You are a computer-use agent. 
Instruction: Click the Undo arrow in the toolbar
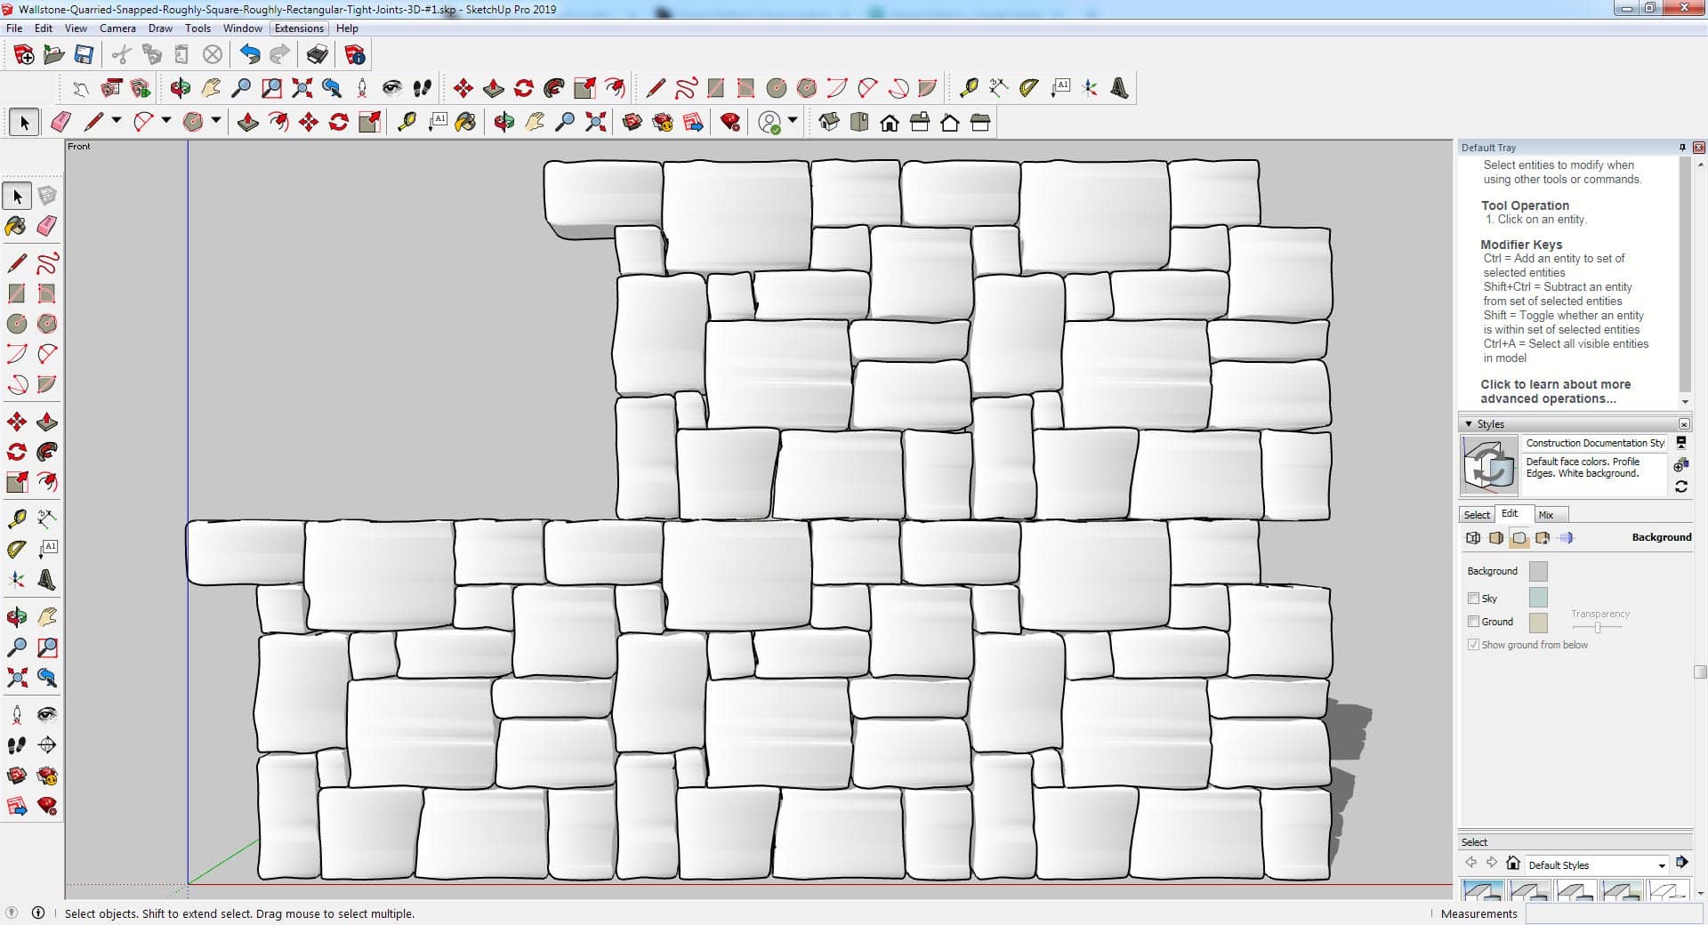250,55
